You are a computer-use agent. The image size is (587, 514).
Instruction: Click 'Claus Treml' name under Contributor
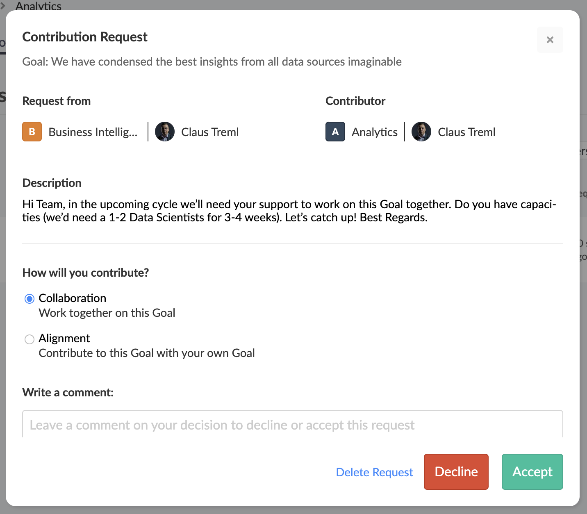click(466, 132)
